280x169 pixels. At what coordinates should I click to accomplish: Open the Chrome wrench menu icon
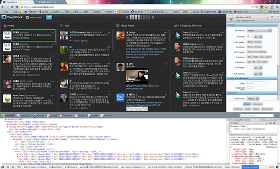pos(277,7)
